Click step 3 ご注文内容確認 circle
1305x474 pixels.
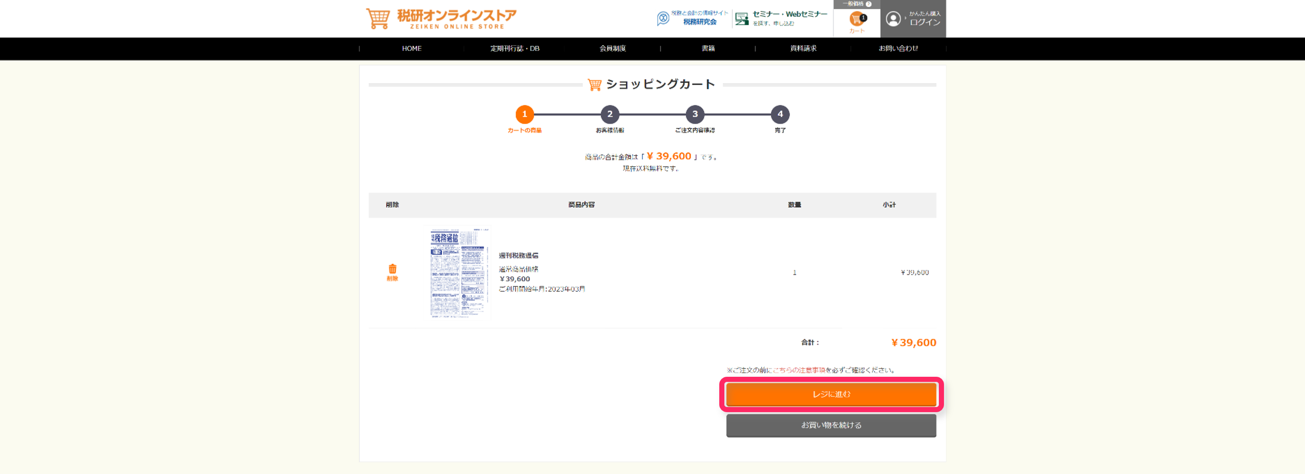point(695,114)
